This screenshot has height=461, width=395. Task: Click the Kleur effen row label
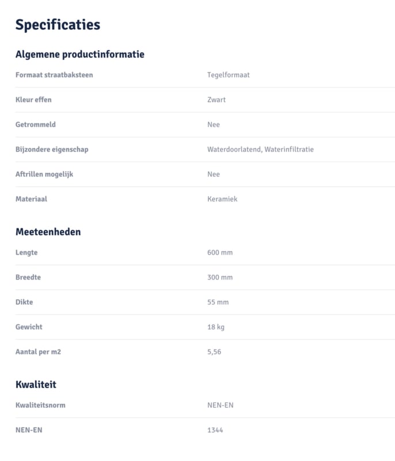(33, 100)
